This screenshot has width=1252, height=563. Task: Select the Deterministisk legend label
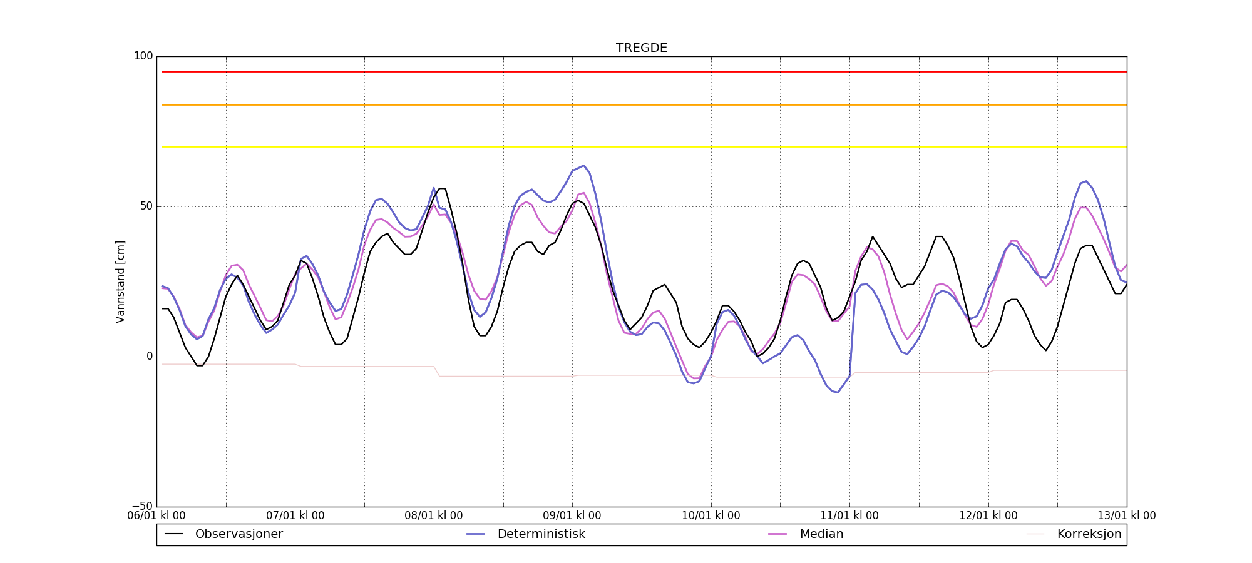click(541, 534)
